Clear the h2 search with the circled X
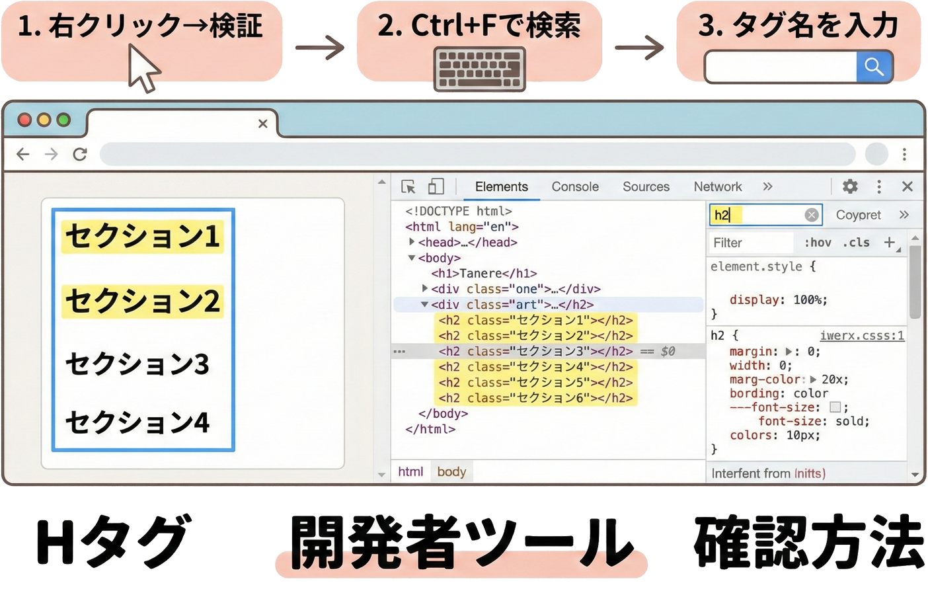Screen dimensions: 928x595 (812, 214)
